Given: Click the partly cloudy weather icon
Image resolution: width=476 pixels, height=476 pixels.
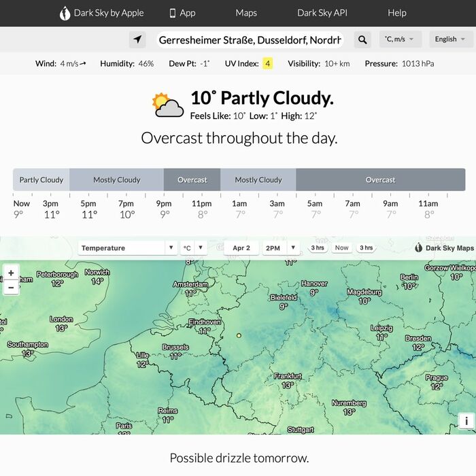Looking at the screenshot, I should coord(168,105).
